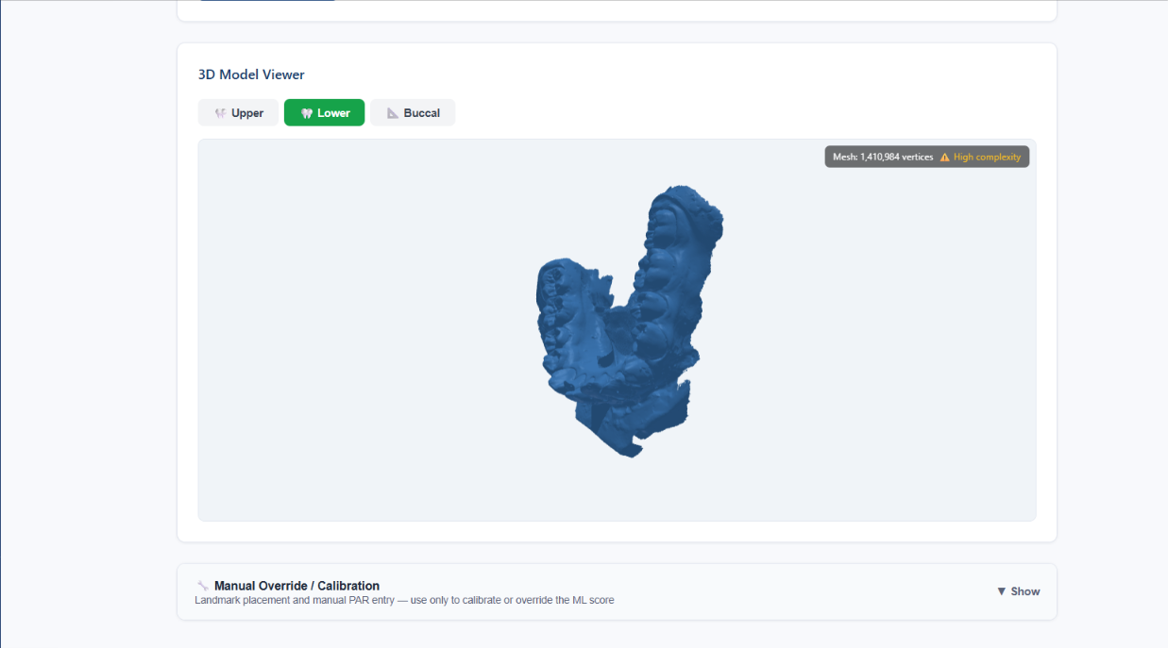
Task: Expand Manual Override / Calibration with Show
Action: coord(1018,591)
